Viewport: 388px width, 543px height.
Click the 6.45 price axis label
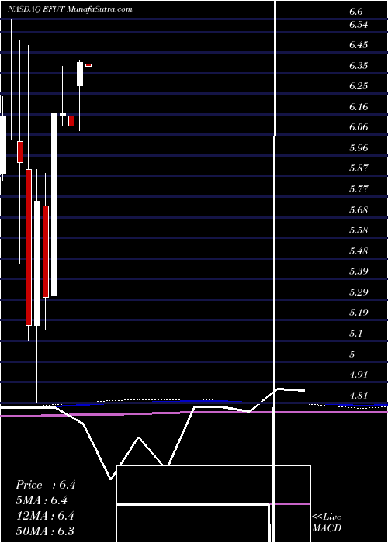359,45
